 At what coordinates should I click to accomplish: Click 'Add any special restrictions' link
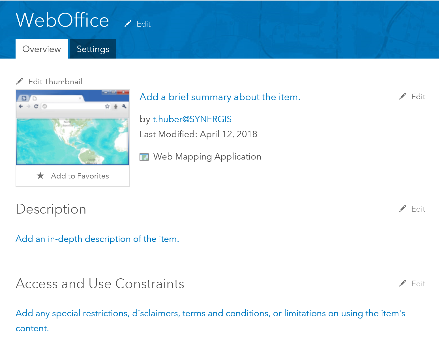pyautogui.click(x=210, y=313)
